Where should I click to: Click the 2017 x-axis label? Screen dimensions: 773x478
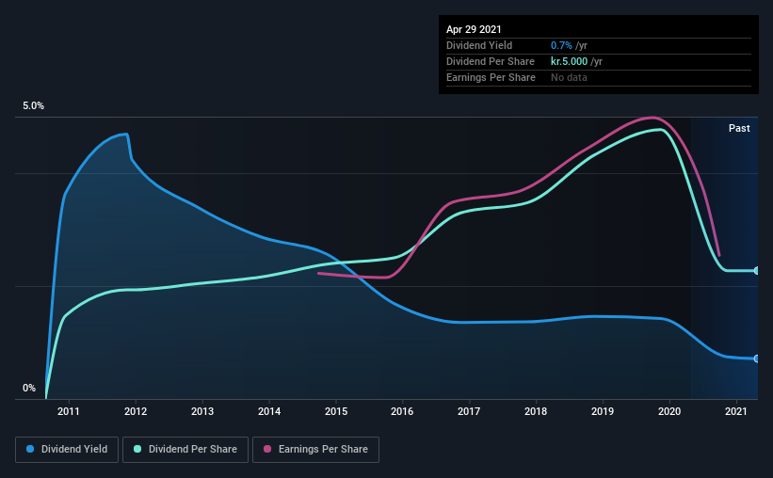click(x=469, y=411)
